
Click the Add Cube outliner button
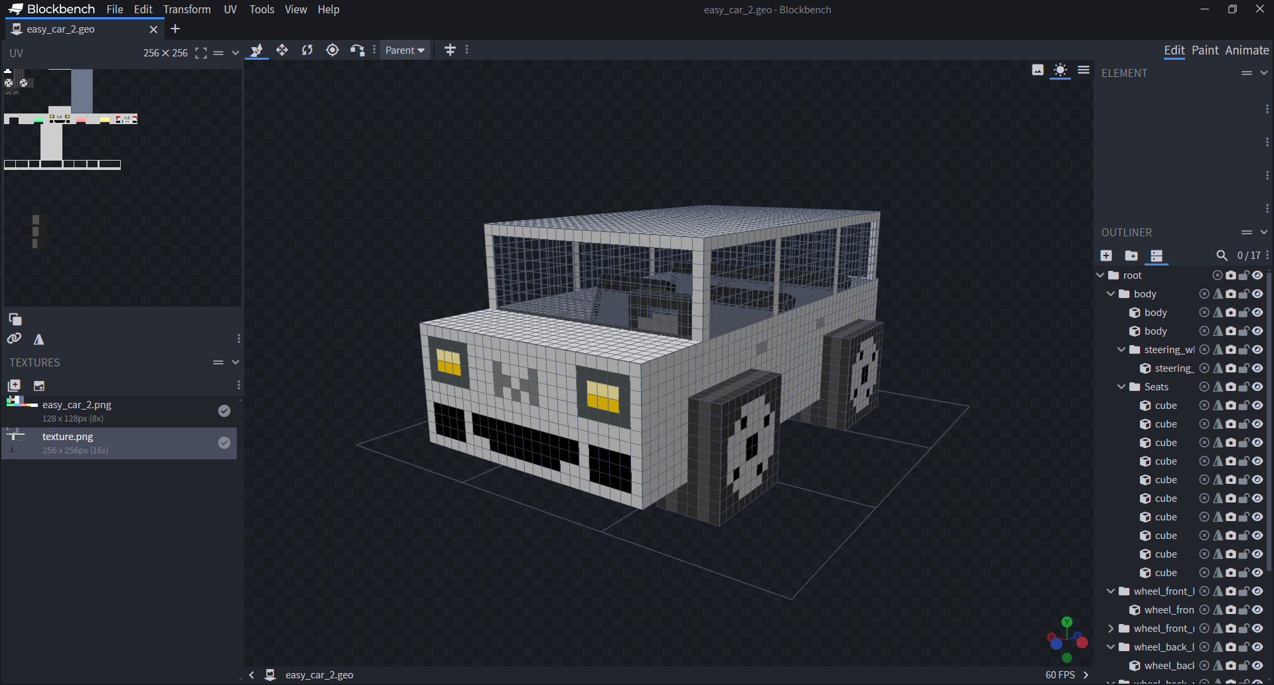pyautogui.click(x=1106, y=256)
